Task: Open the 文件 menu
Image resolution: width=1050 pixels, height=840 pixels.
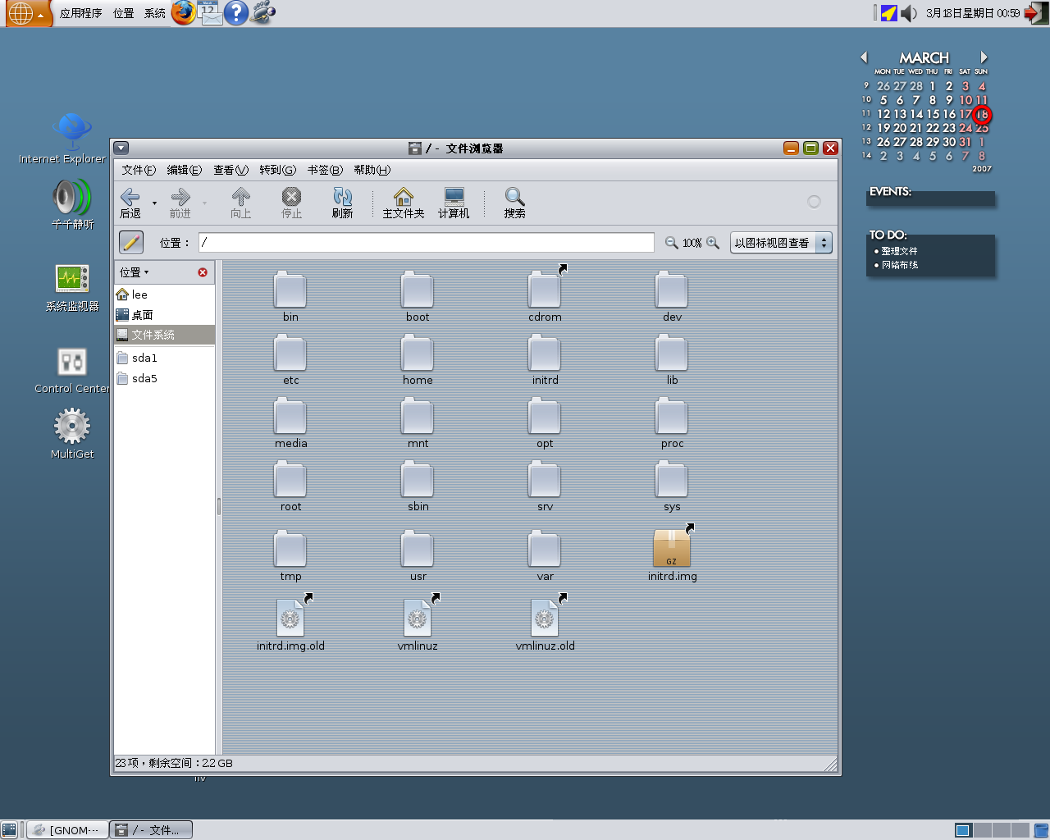Action: tap(139, 170)
